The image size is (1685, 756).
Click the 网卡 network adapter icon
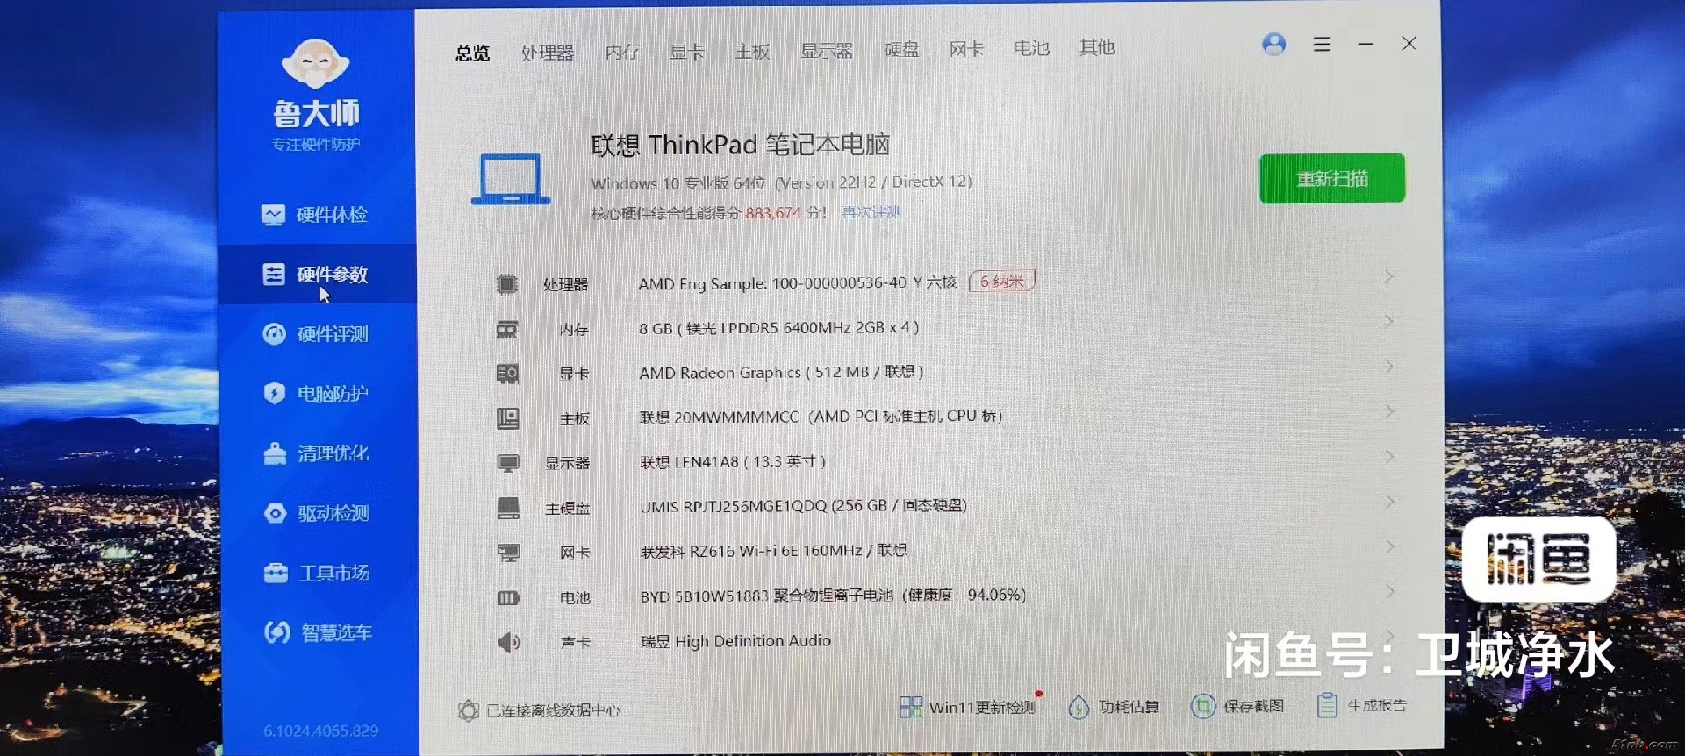509,553
